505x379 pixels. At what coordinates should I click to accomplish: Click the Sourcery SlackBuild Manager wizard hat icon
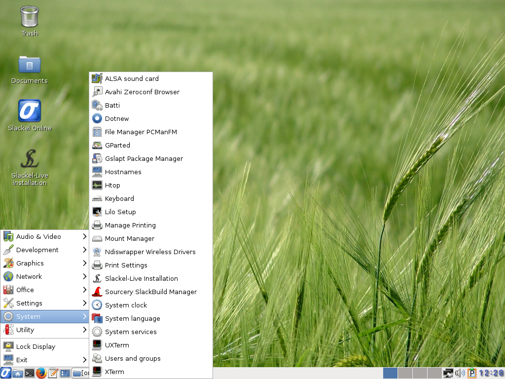(97, 292)
